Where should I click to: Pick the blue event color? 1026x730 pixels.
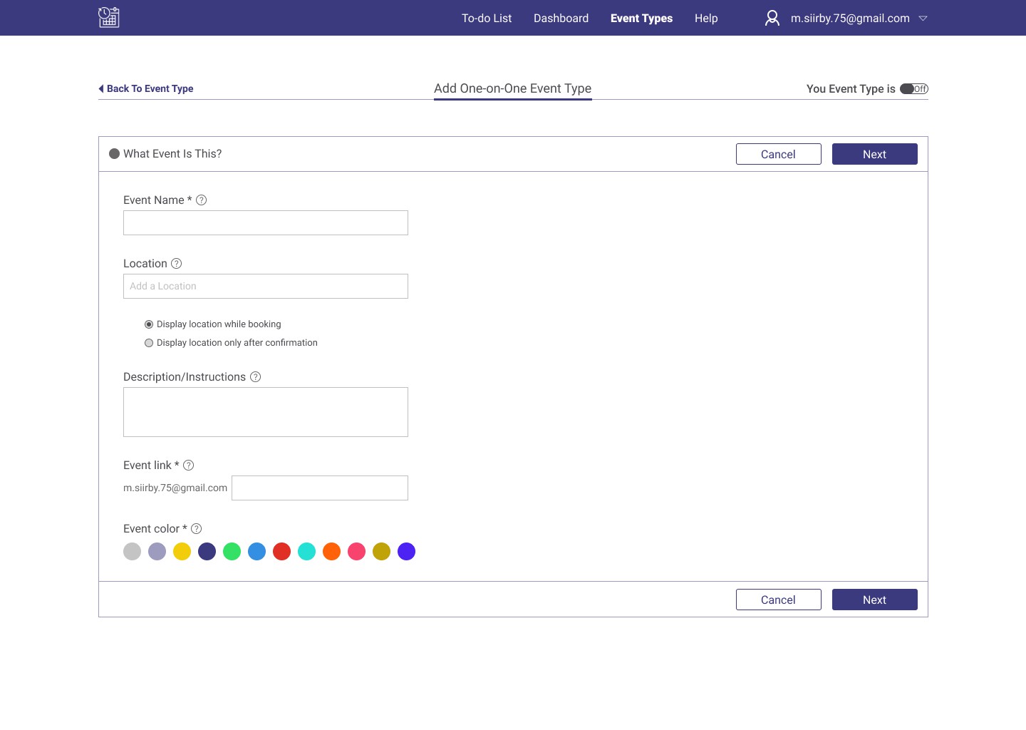point(257,551)
